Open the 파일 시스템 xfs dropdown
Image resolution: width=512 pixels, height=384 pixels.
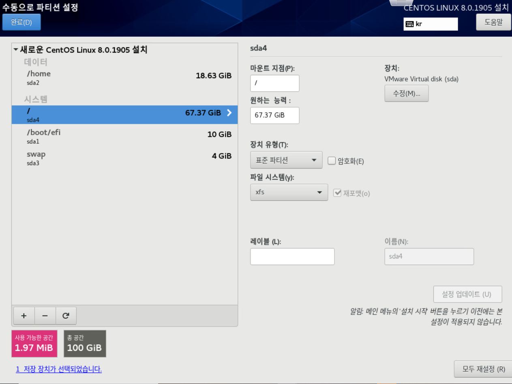point(289,192)
